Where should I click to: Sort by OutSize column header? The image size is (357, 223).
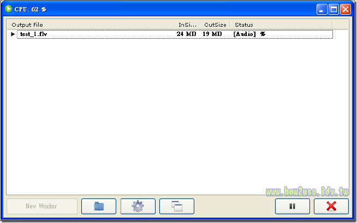(215, 25)
